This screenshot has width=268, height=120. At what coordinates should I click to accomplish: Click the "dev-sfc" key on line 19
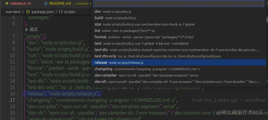click(x=36, y=113)
